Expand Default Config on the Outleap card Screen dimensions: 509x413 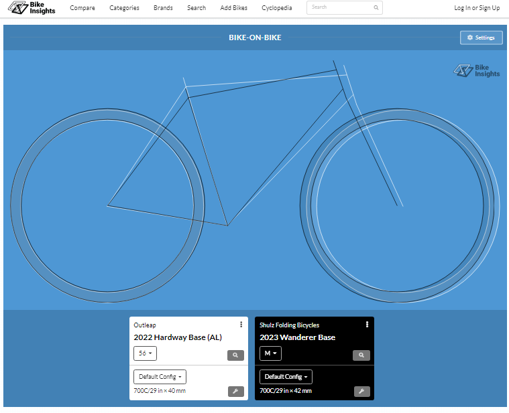click(x=160, y=377)
